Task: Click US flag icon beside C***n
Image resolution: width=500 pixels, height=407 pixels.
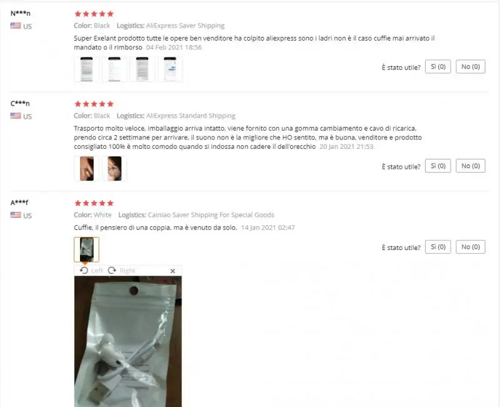Action: click(x=15, y=116)
